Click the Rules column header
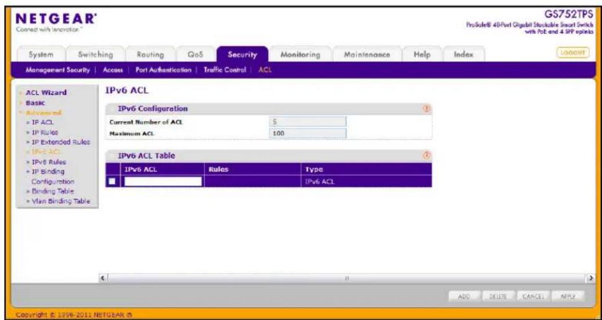This screenshot has height=320, width=602. [x=218, y=169]
